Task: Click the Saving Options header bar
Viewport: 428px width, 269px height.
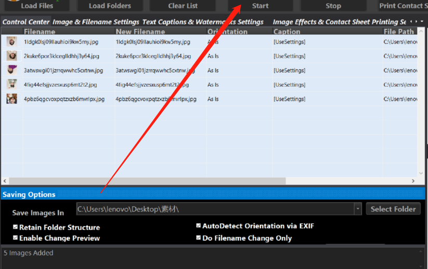Action: 213,194
